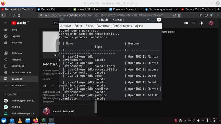Screen dimensions: 221x124
Task: Open Firefox Library icon
Action: click(201, 15)
